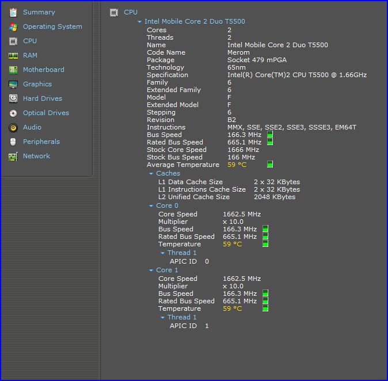Click Core 0 Temperature graph icon
This screenshot has height=381, width=388.
[x=265, y=243]
